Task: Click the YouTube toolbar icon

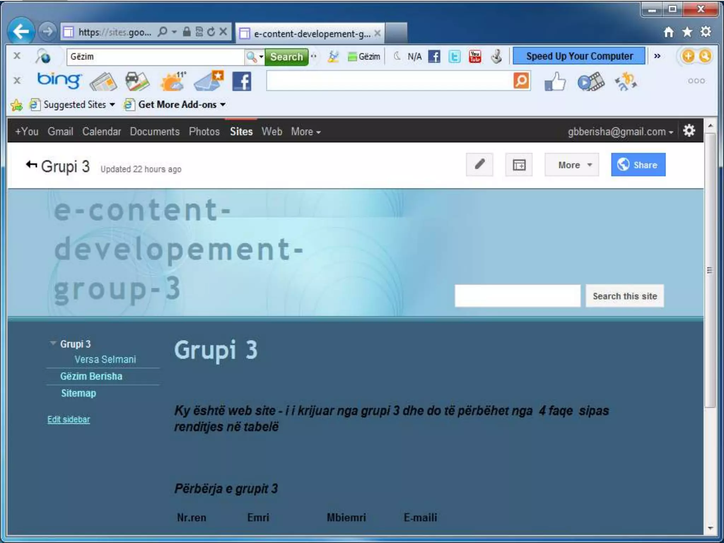Action: 475,57
